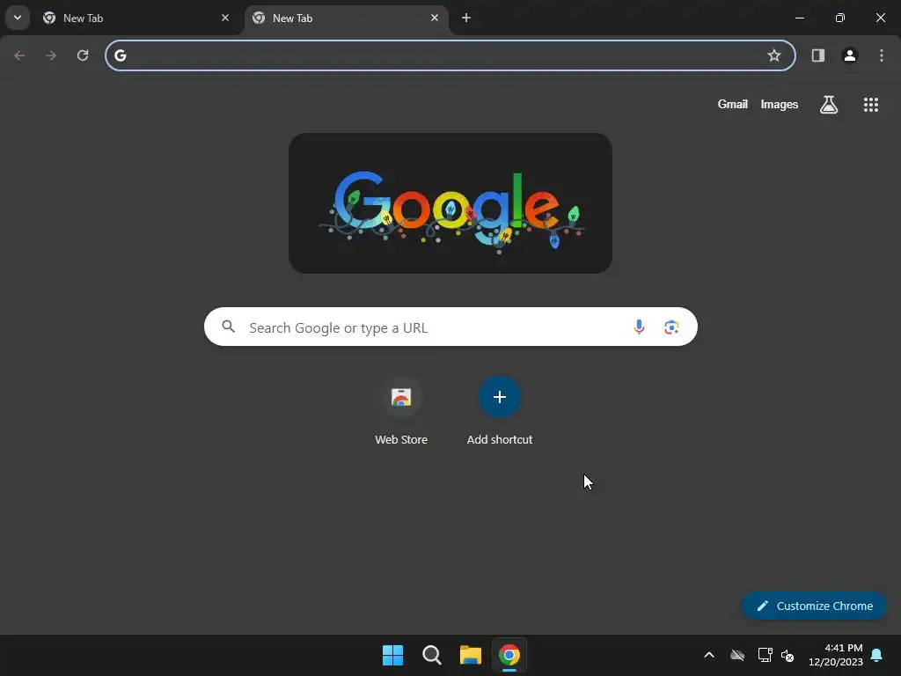
Task: Open the Web Store shortcut
Action: 401,411
